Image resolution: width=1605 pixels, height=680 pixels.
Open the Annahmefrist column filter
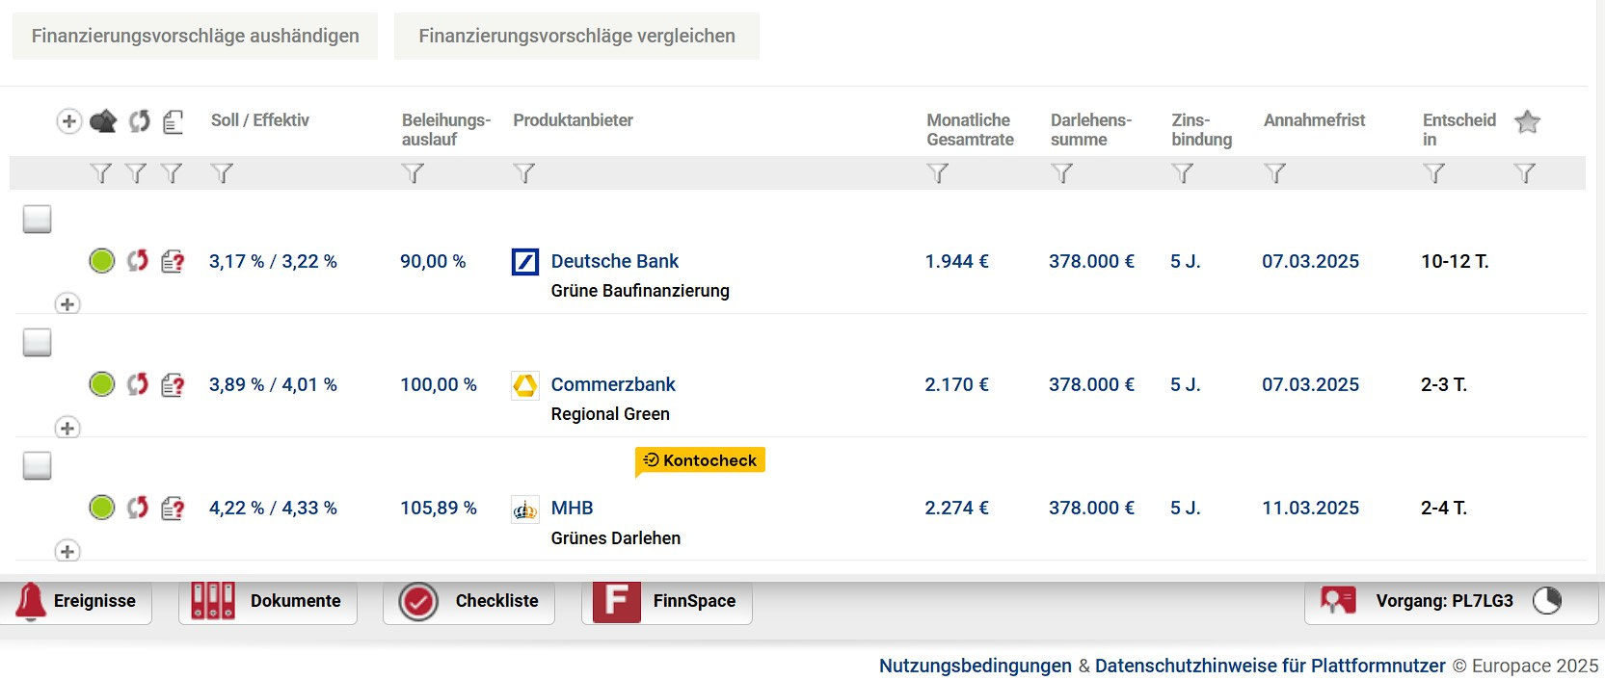pyautogui.click(x=1274, y=173)
